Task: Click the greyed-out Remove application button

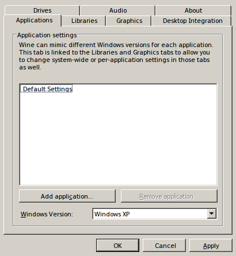Action: (169, 196)
